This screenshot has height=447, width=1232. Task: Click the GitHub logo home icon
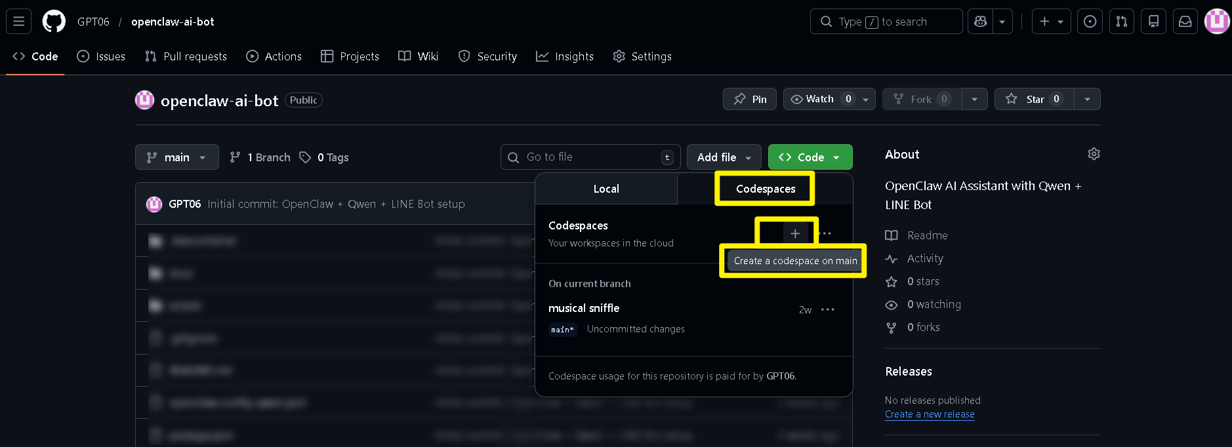[x=54, y=22]
